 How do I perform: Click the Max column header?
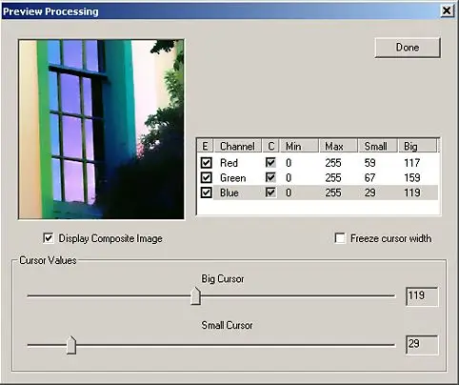pos(338,146)
